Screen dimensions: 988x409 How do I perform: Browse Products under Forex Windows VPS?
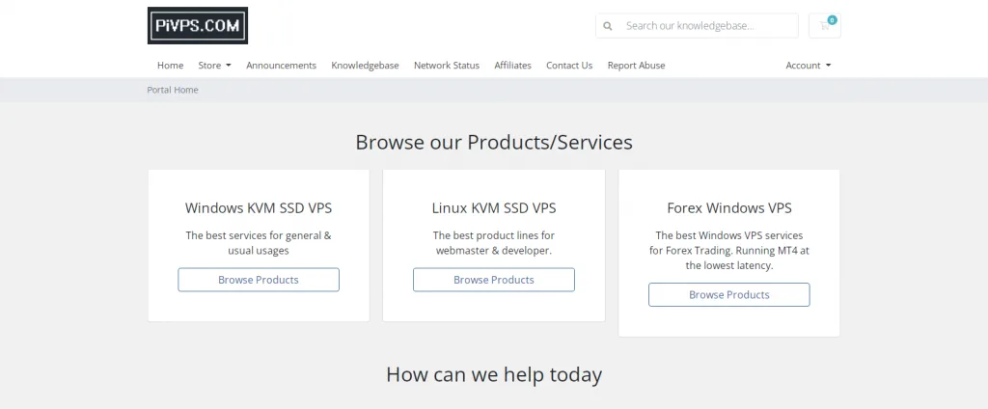pos(729,294)
